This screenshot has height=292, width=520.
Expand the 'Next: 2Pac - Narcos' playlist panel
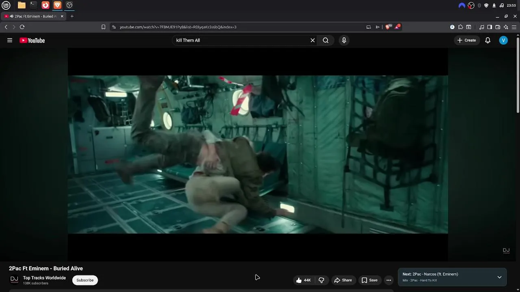click(x=499, y=277)
